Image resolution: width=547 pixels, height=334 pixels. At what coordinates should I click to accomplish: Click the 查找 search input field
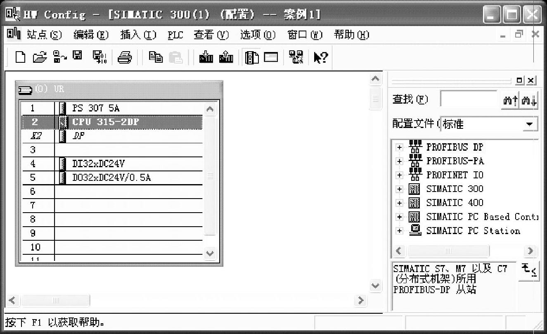tap(469, 99)
